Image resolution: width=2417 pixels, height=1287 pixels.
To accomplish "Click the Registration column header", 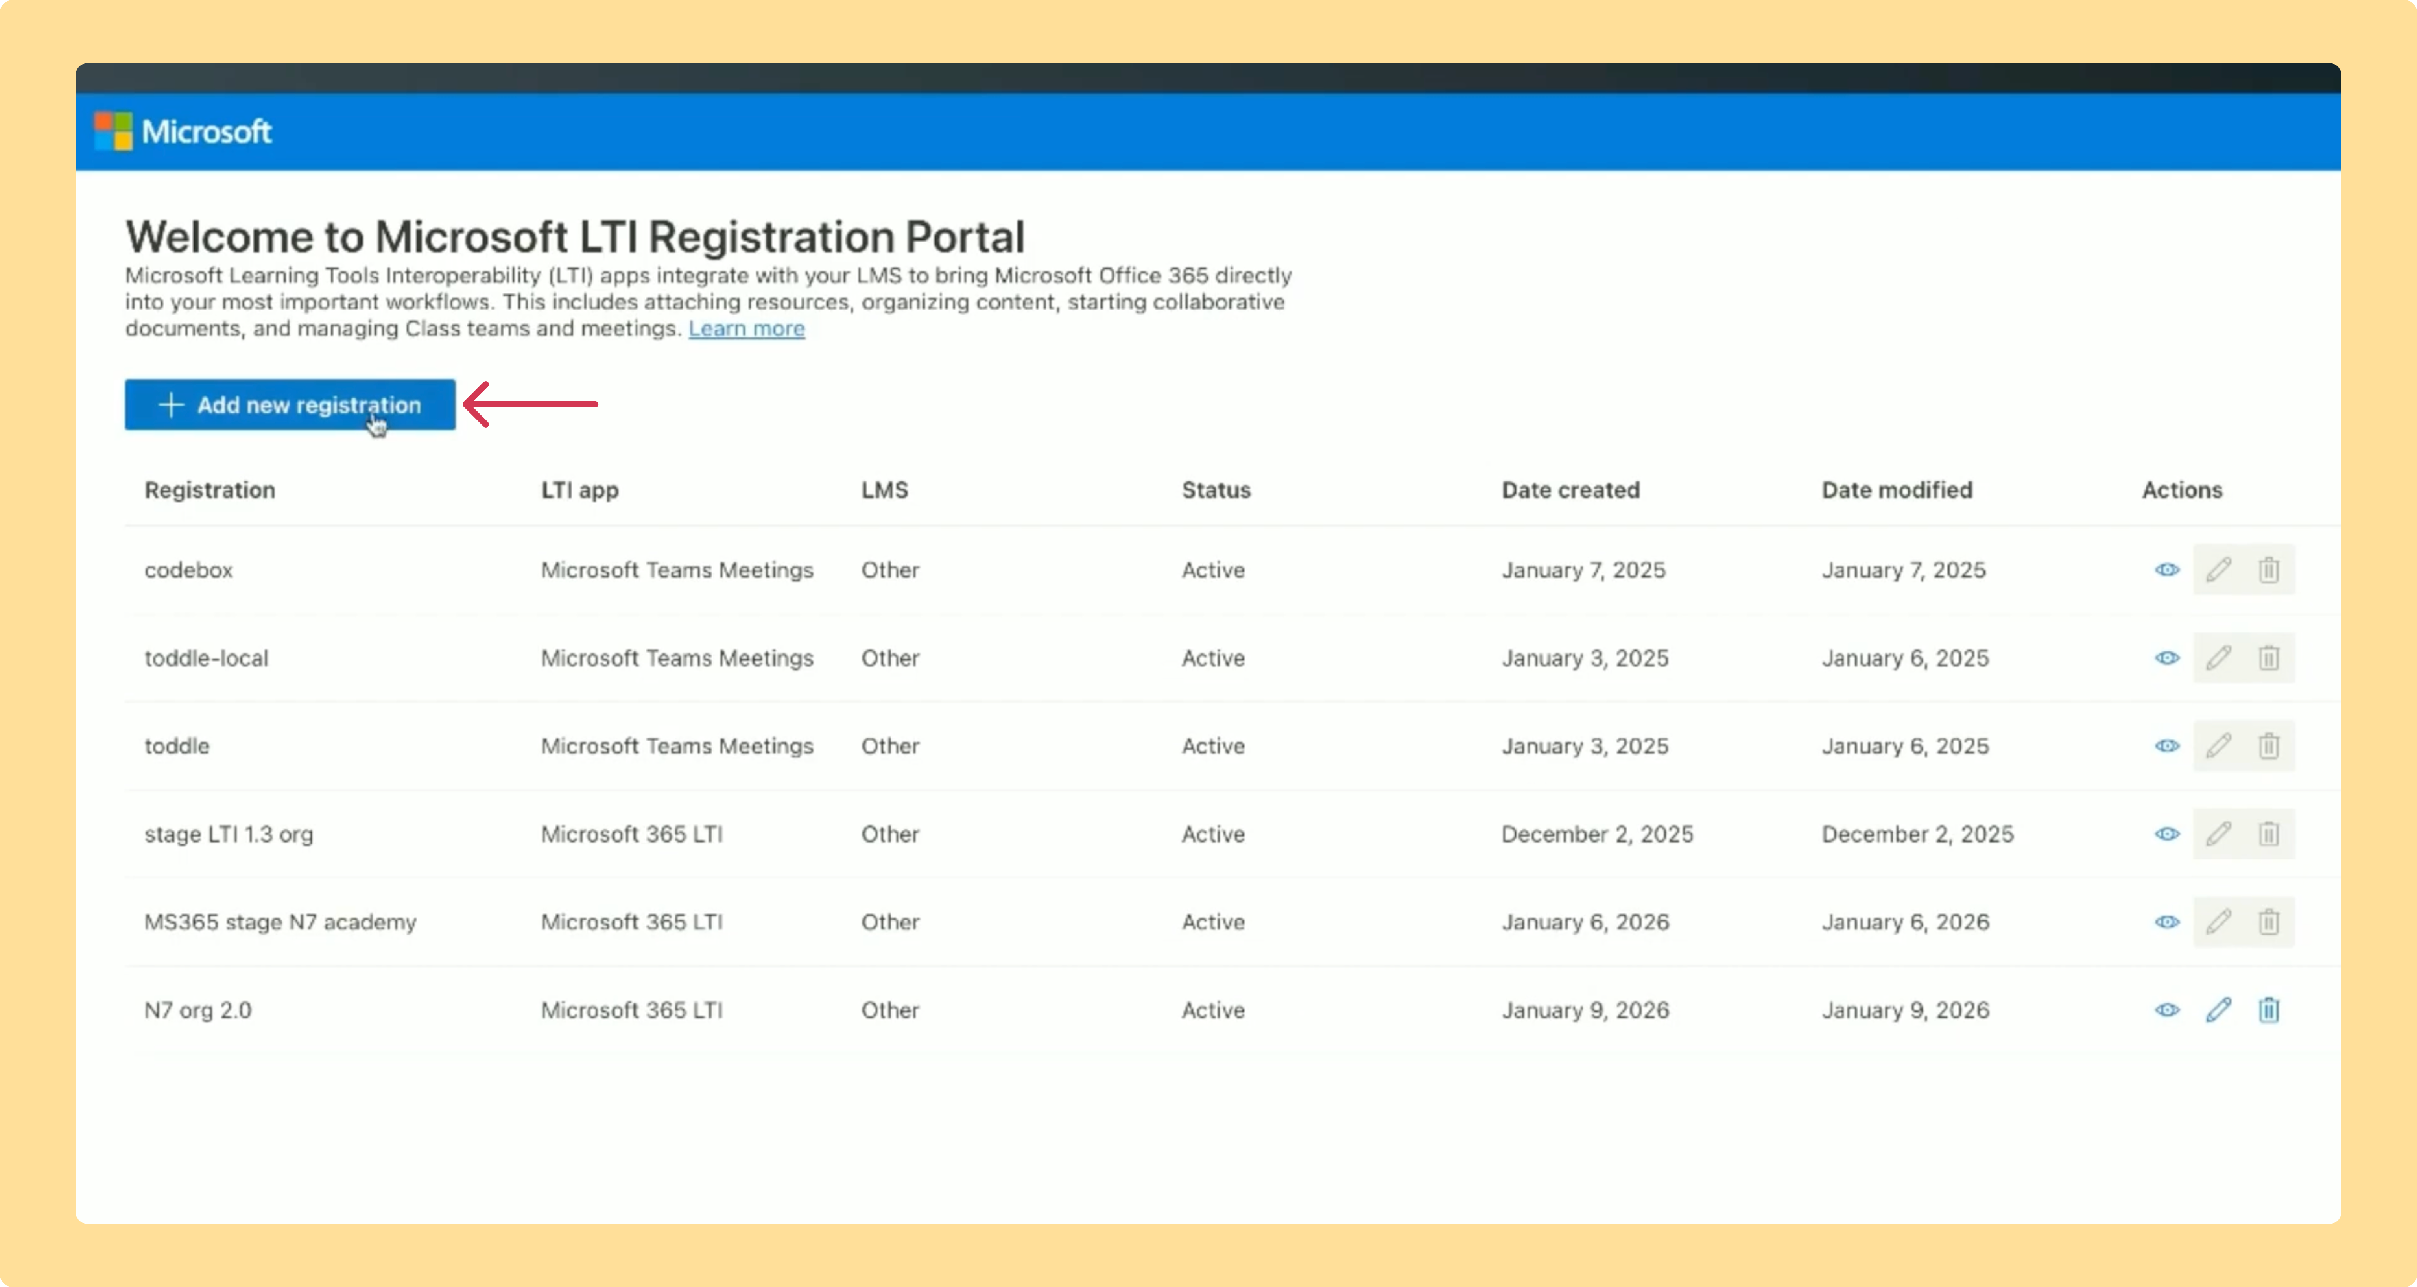I will tap(210, 490).
